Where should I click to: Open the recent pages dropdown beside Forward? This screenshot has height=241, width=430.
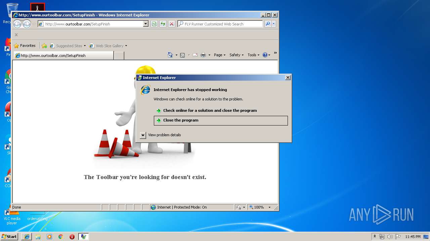pyautogui.click(x=34, y=24)
